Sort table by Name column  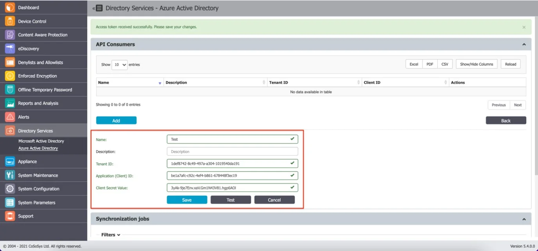point(130,83)
